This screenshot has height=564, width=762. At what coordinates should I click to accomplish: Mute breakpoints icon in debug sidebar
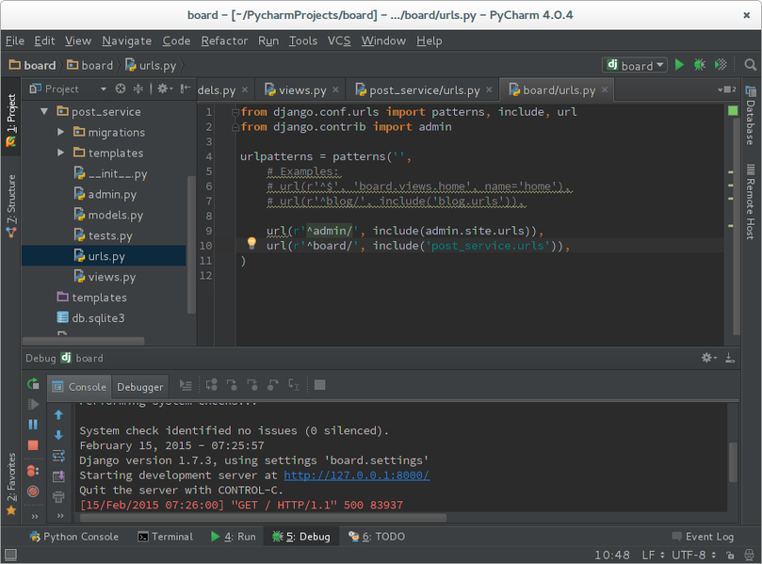33,491
